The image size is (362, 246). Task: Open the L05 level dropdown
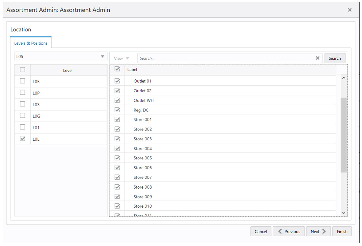[x=61, y=56]
